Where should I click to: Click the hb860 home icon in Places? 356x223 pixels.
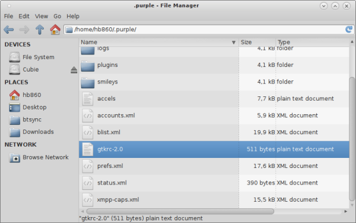14,95
